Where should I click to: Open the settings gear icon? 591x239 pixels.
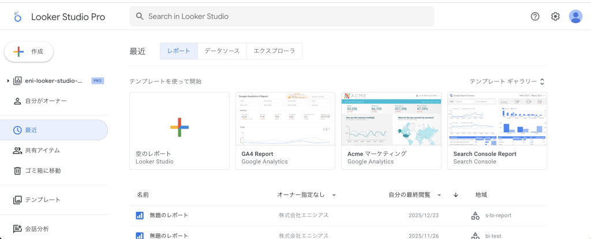point(555,17)
